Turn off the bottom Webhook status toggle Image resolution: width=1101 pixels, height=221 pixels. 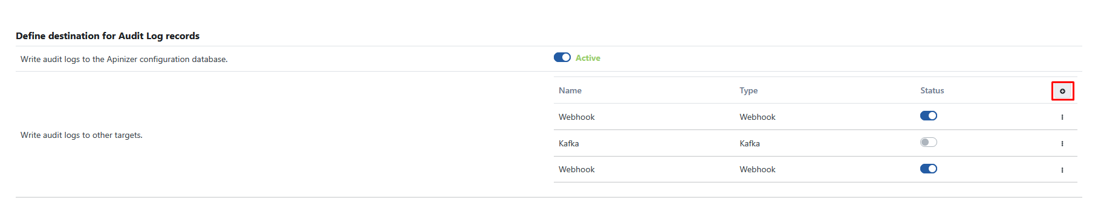[x=929, y=169]
